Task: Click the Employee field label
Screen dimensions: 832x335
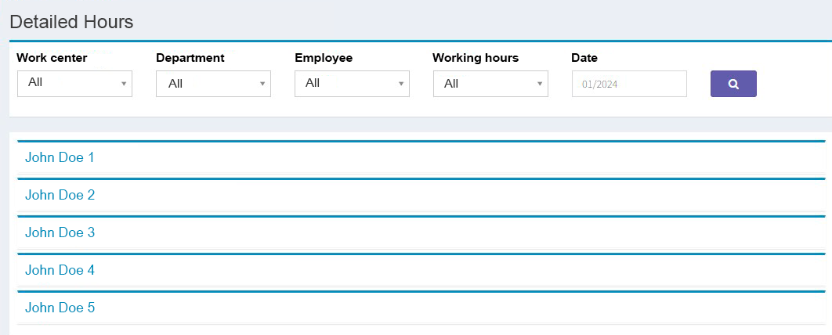Action: 324,58
